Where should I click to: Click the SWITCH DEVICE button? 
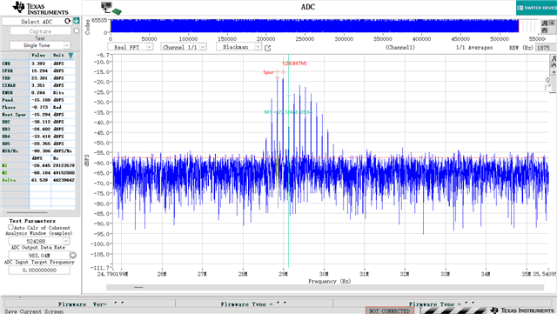click(536, 8)
